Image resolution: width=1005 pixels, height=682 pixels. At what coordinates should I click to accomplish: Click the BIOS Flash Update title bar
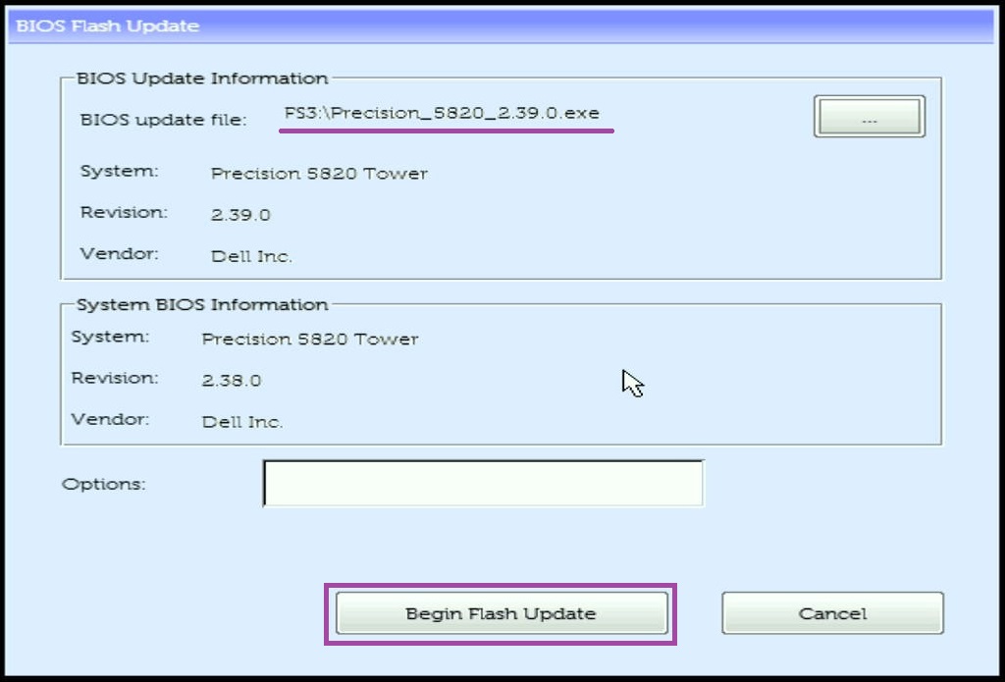[x=502, y=26]
